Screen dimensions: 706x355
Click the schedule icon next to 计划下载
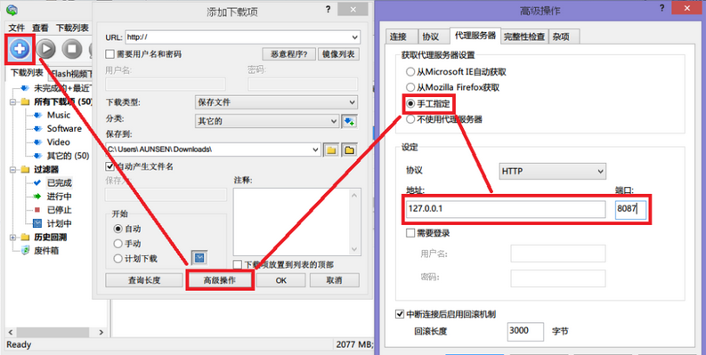199,257
